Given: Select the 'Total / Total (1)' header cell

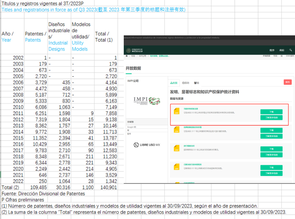Looking at the screenshot, I should pyautogui.click(x=106, y=37).
